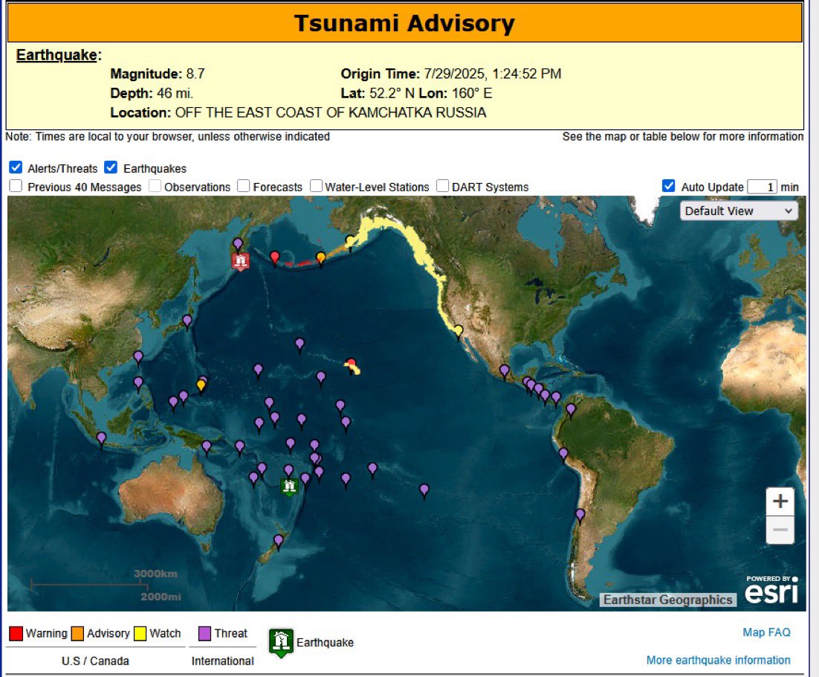Image resolution: width=819 pixels, height=677 pixels.
Task: Select the easternmost South Pacific purple marker
Action: (424, 491)
